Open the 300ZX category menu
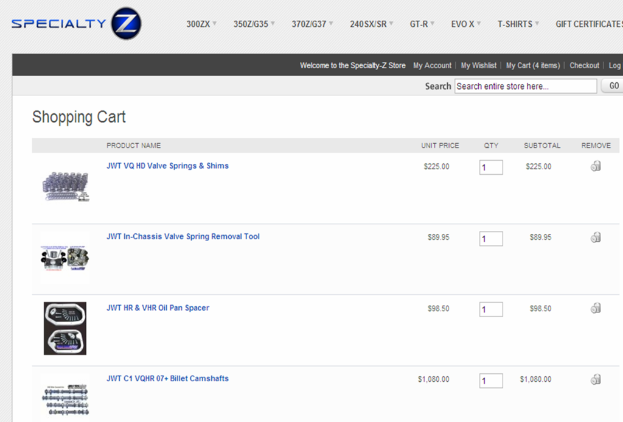 198,24
